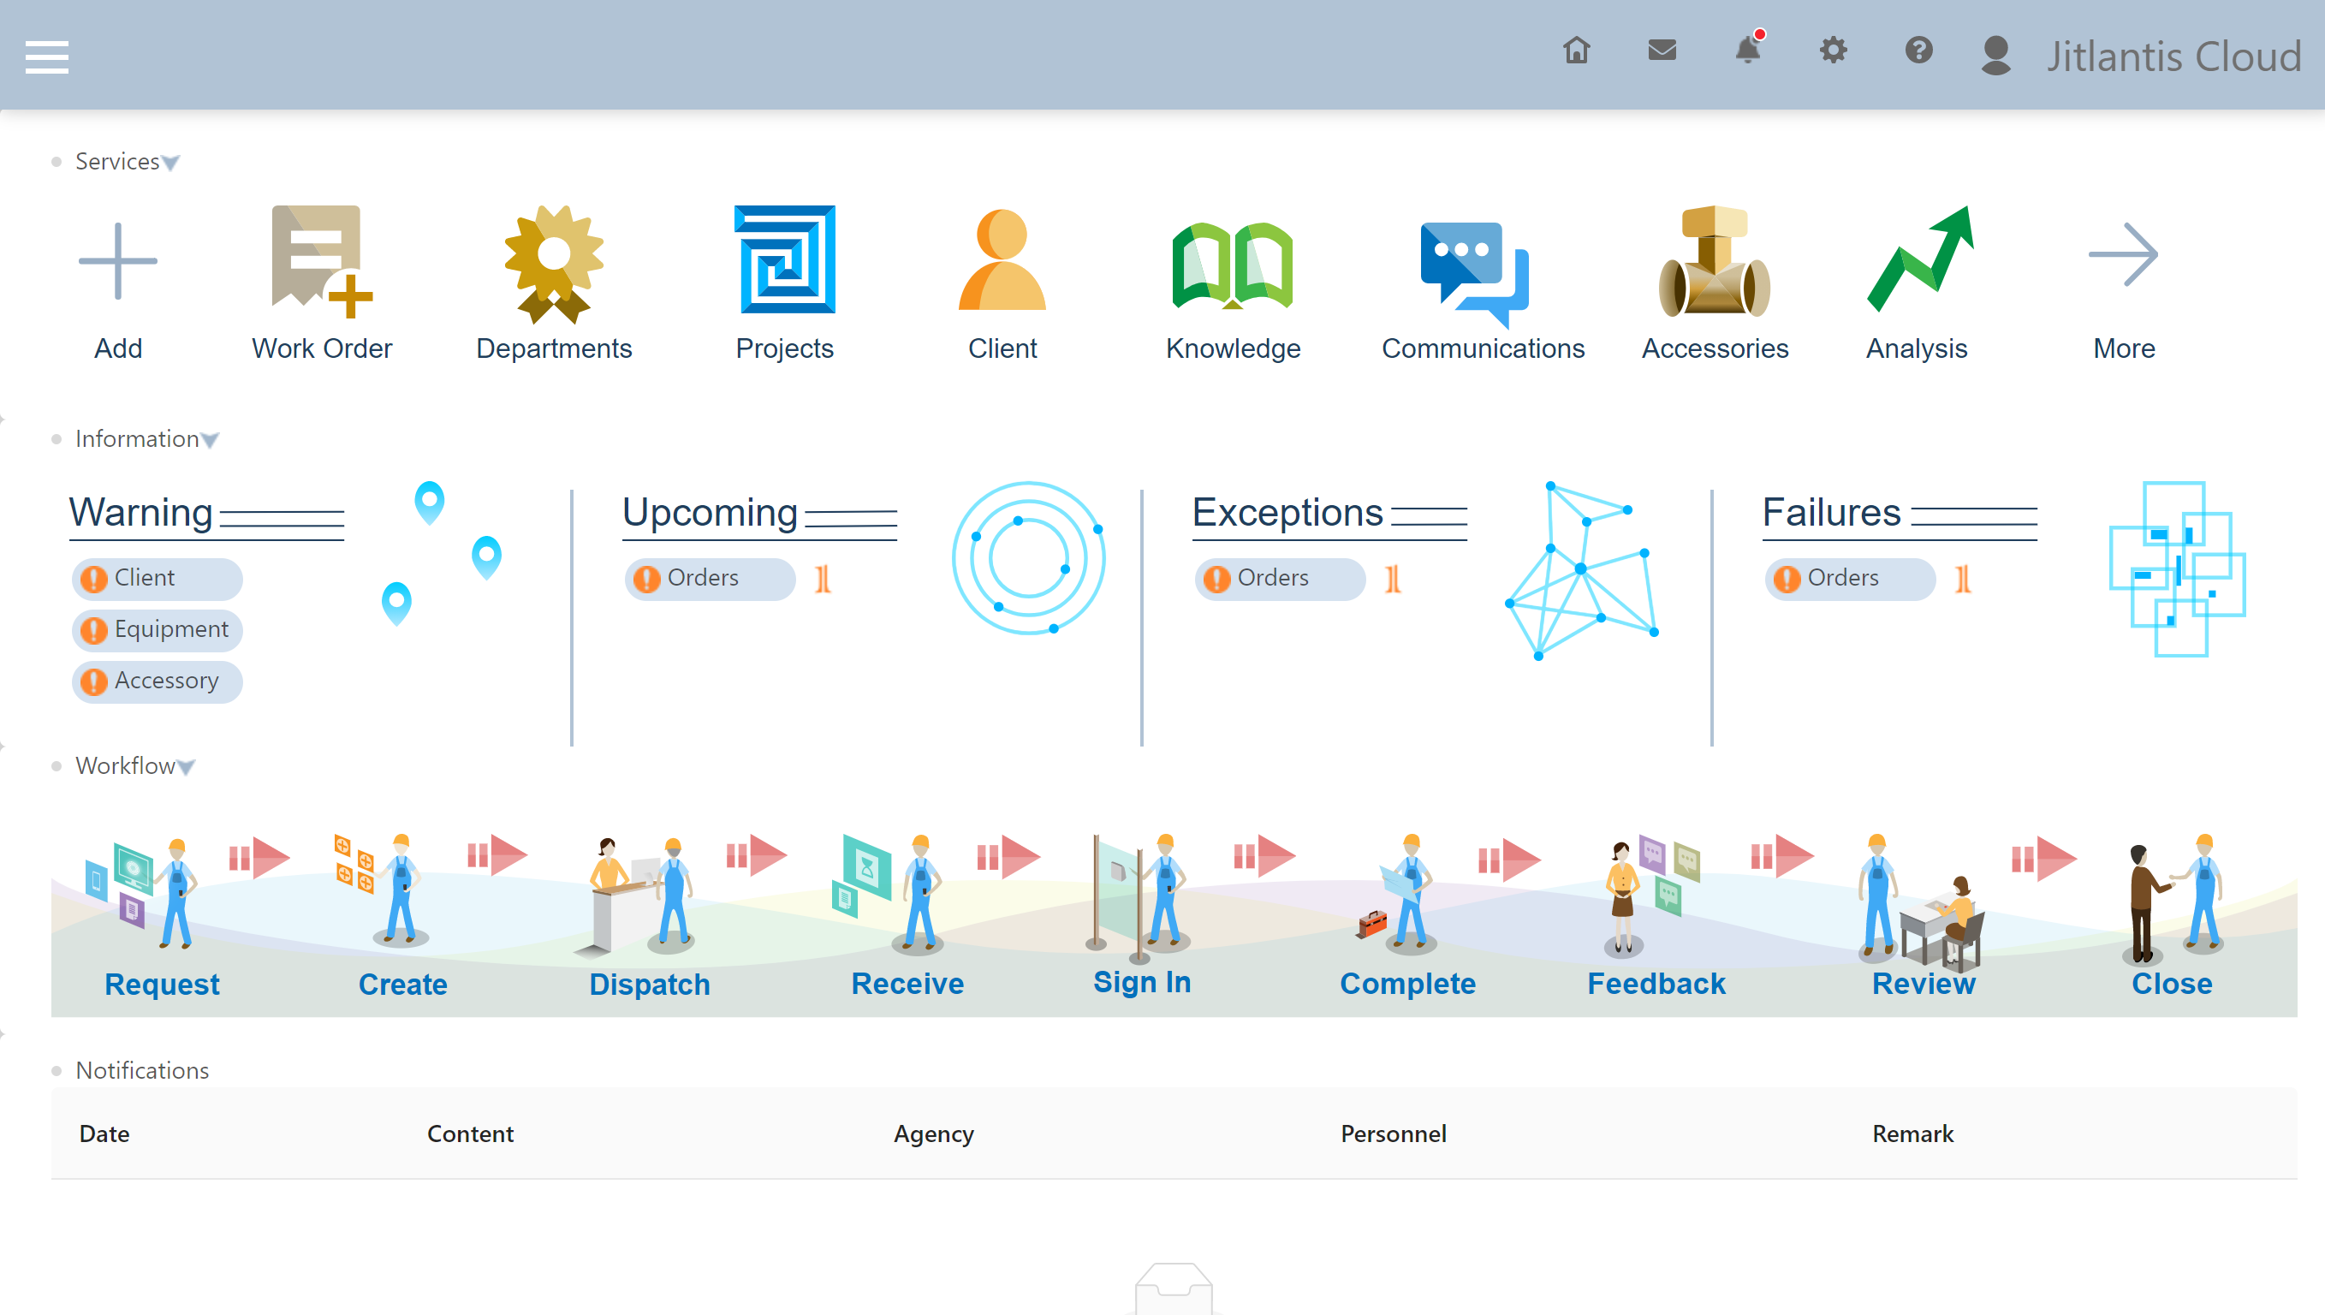The image size is (2325, 1315).
Task: Click the Upcoming heading
Action: pos(710,513)
